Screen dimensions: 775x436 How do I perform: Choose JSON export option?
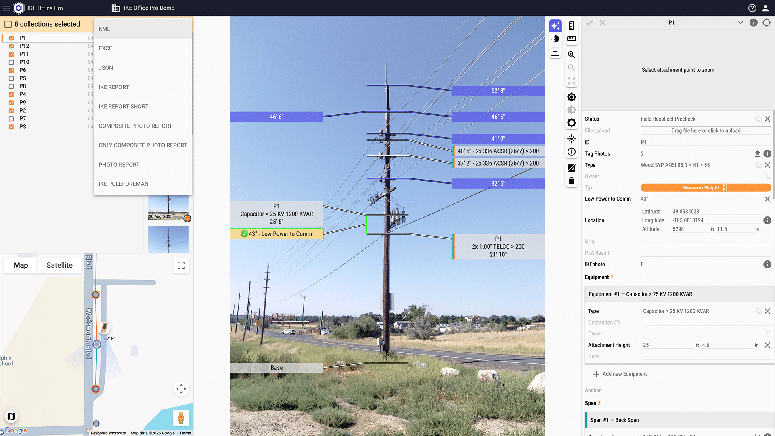[143, 68]
